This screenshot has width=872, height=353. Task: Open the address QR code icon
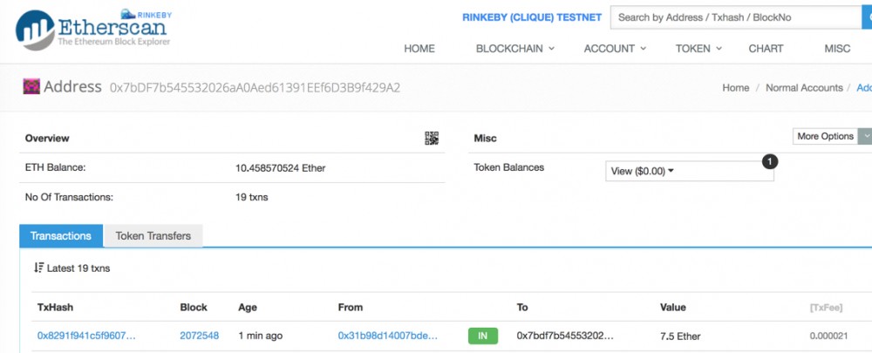click(x=432, y=139)
